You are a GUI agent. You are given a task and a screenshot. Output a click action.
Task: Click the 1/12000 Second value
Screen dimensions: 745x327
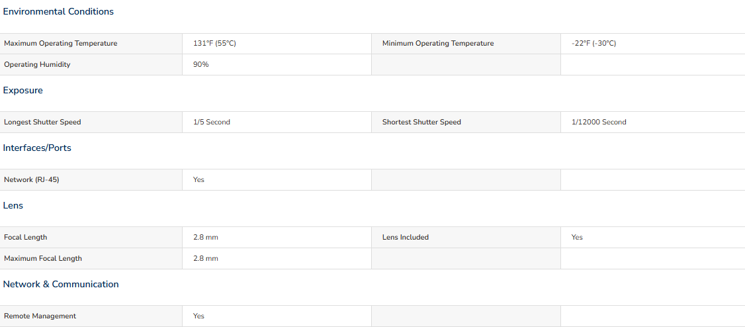pos(599,122)
